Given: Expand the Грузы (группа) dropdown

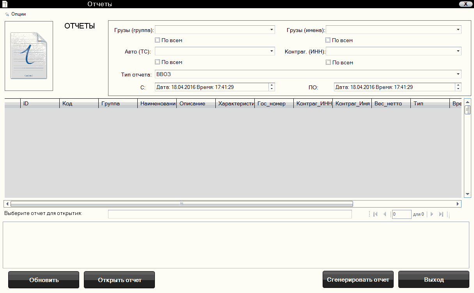Looking at the screenshot, I should coord(272,30).
